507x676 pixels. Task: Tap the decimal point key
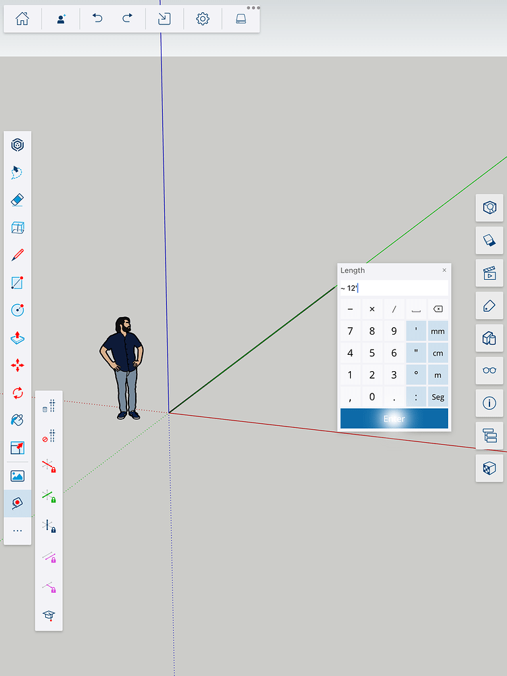(x=394, y=397)
